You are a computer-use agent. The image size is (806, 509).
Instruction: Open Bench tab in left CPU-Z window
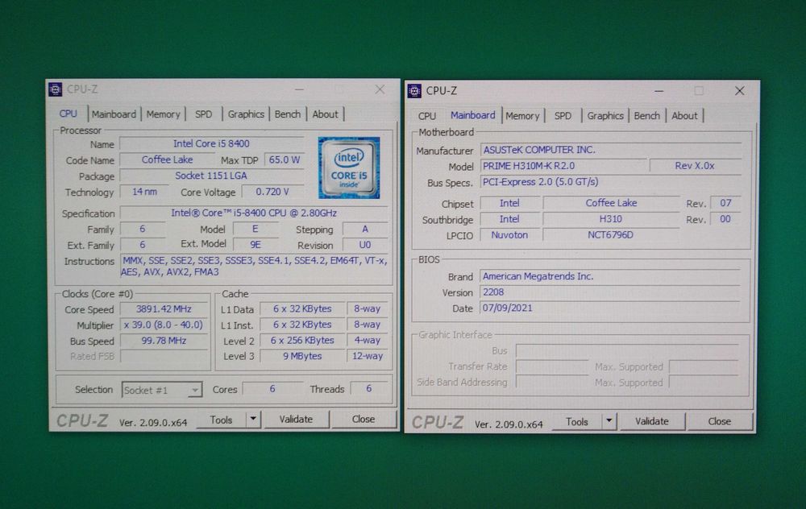point(288,114)
